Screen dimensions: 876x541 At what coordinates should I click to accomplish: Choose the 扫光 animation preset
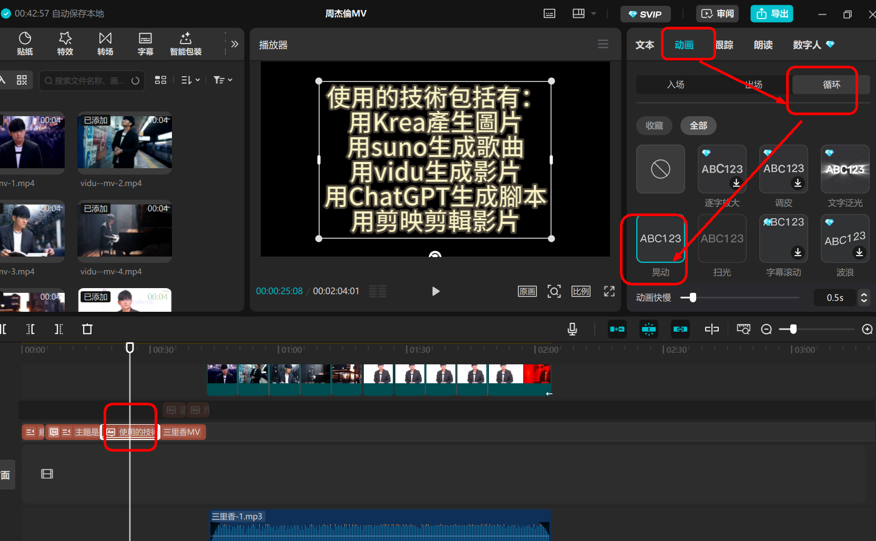coord(722,239)
